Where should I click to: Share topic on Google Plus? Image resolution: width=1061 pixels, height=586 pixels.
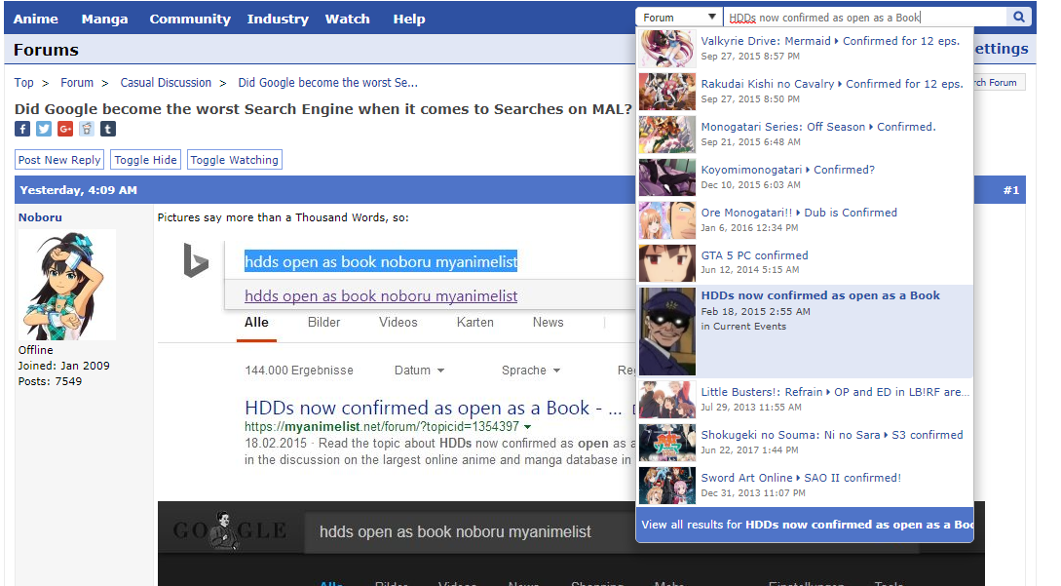pyautogui.click(x=65, y=129)
